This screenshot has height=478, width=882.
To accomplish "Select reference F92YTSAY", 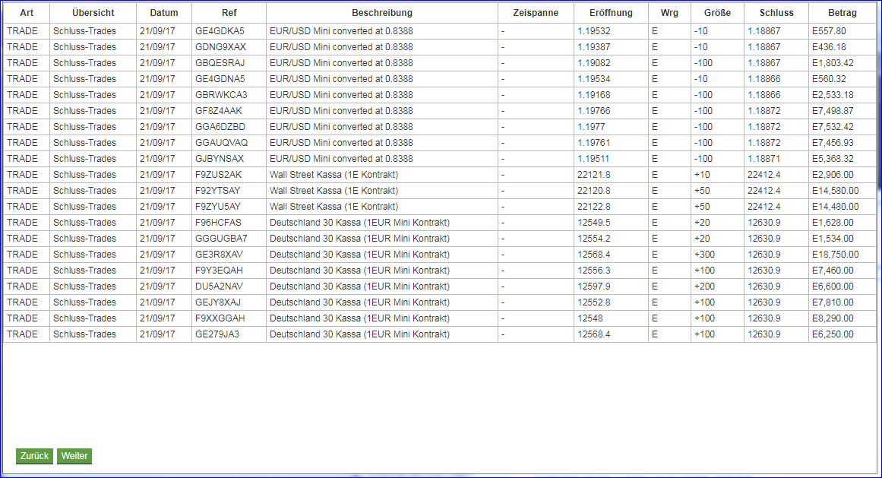I will (x=218, y=191).
